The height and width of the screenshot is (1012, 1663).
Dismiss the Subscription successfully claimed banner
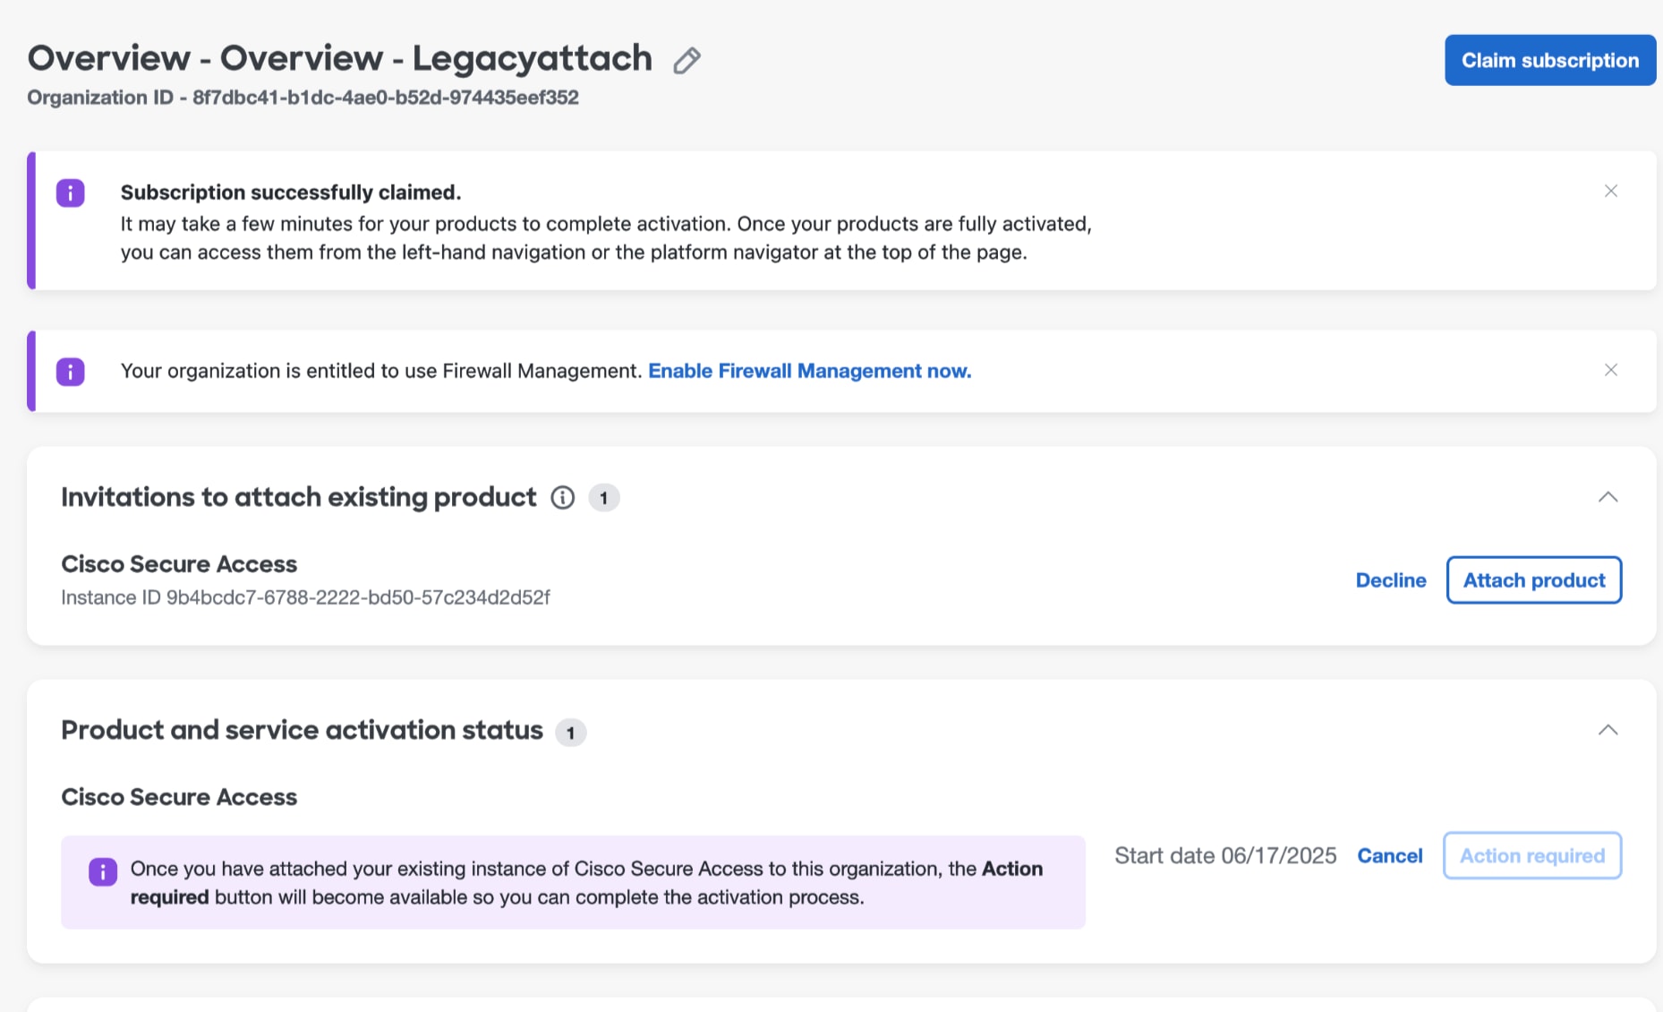(1611, 191)
